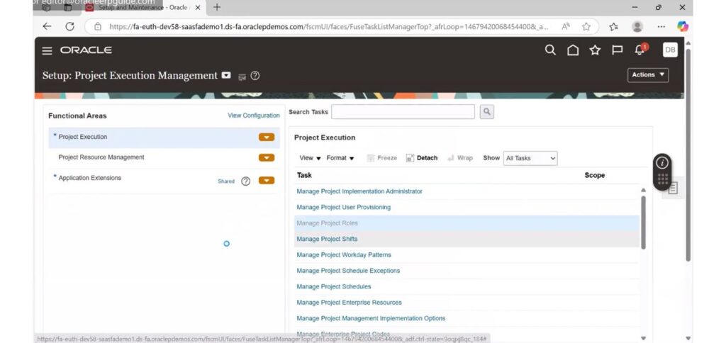This screenshot has height=343, width=726.
Task: Click the Scope column header
Action: coord(595,175)
